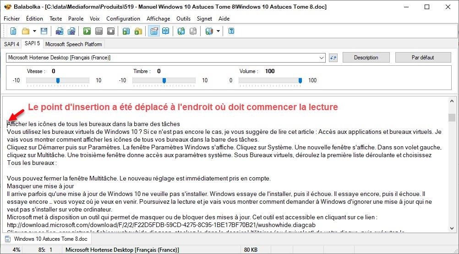Open the Parole menu
The image size is (459, 254).
point(76,19)
